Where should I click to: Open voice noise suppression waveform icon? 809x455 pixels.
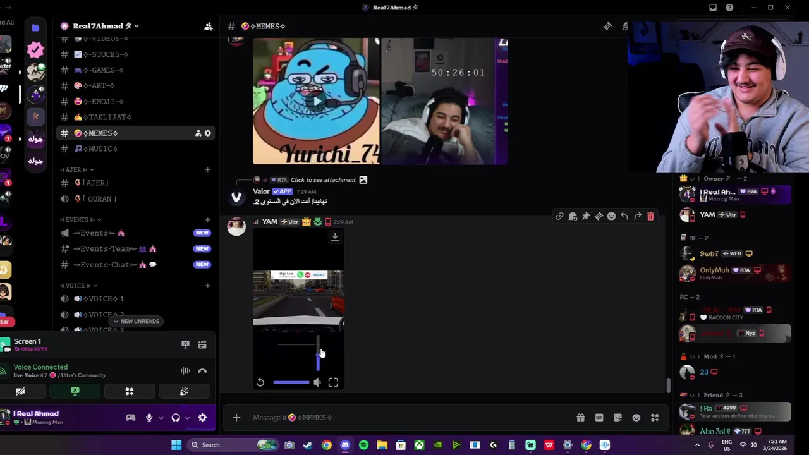coord(185,371)
